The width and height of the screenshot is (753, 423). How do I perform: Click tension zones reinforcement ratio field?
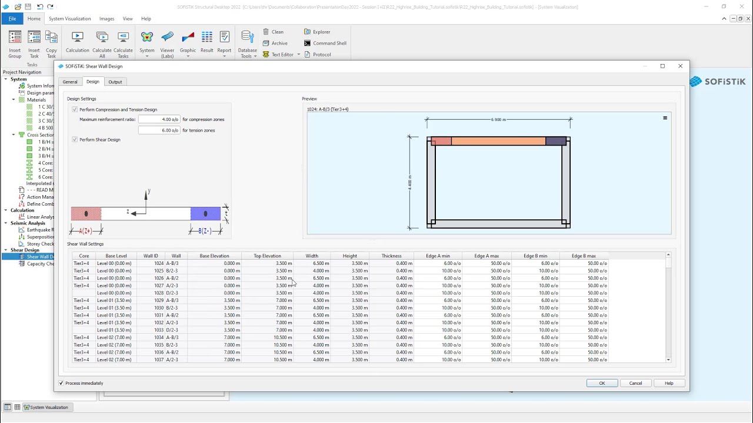click(x=159, y=130)
